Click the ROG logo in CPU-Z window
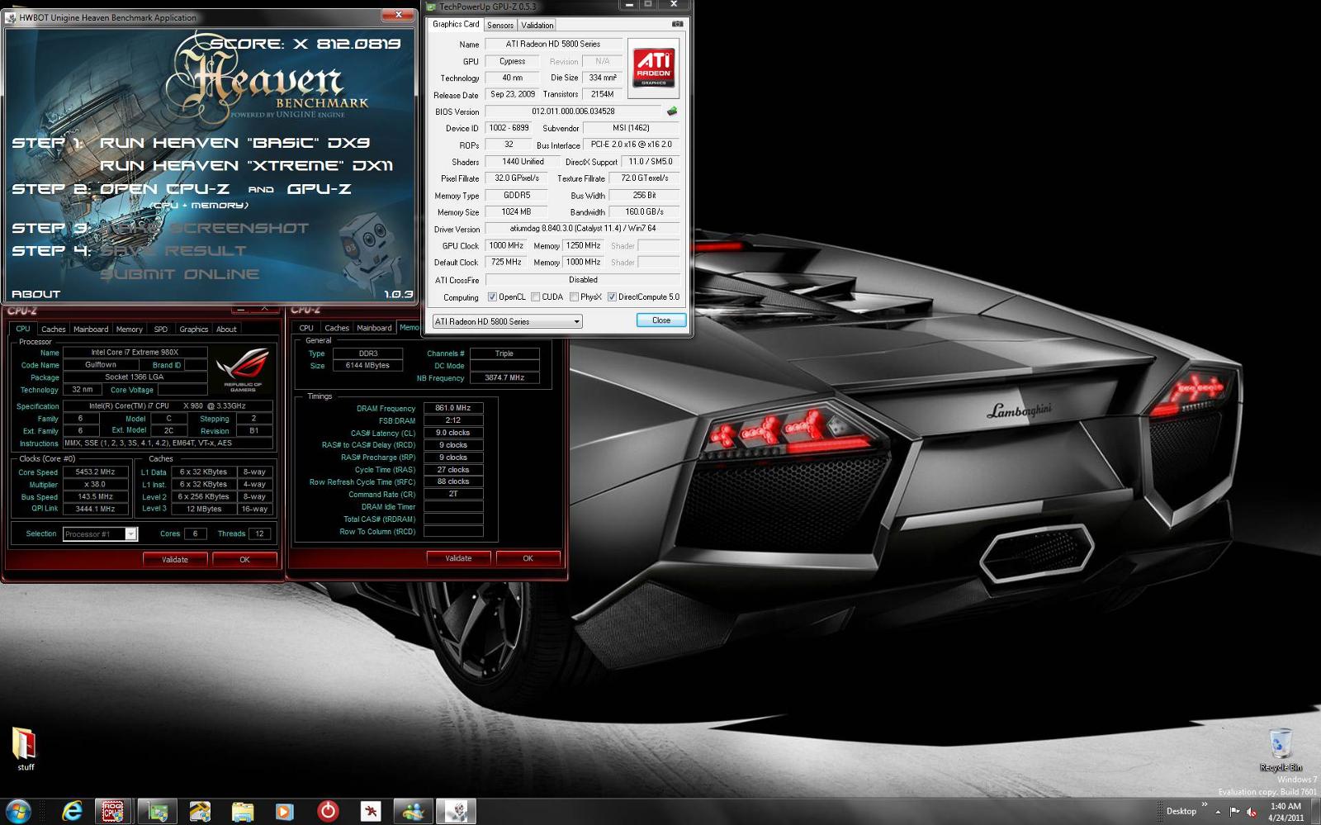This screenshot has width=1321, height=825. 243,369
